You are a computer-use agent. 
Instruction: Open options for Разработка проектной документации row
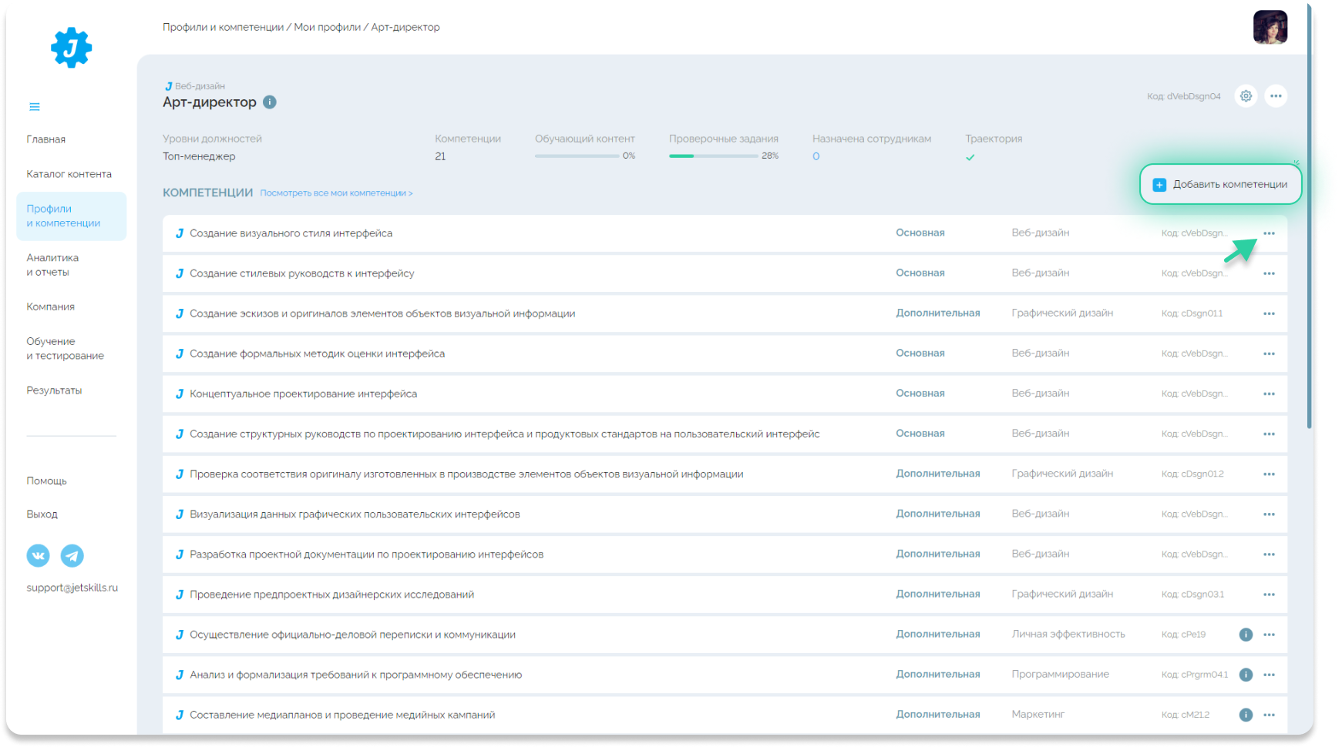pyautogui.click(x=1269, y=554)
